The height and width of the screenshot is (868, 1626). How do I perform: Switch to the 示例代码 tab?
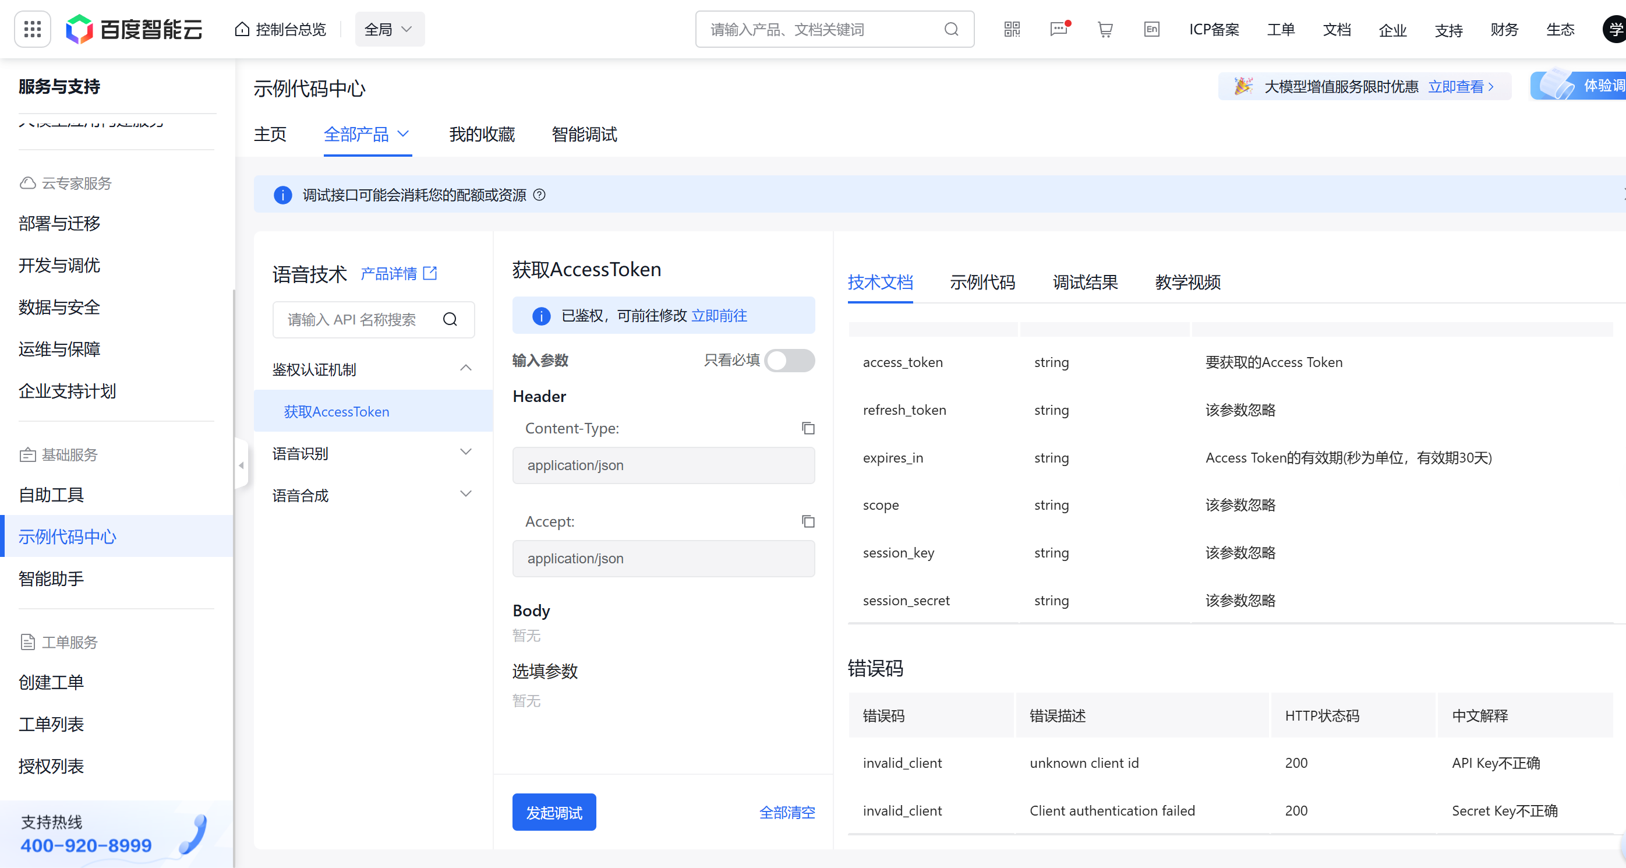point(982,283)
